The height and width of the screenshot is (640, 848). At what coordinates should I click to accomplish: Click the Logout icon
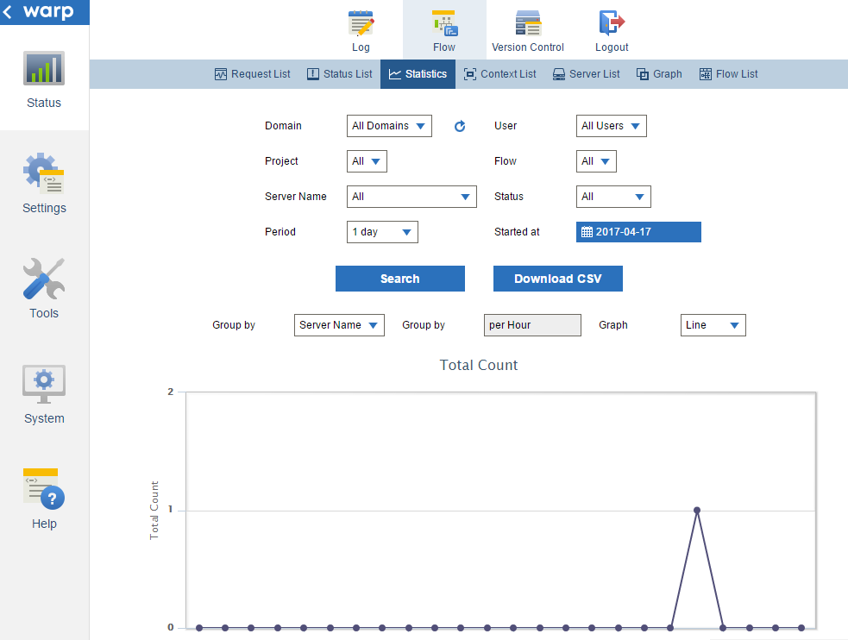pos(612,23)
